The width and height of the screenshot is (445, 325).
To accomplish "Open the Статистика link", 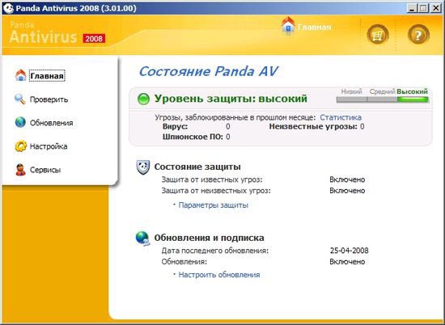I will coord(341,117).
